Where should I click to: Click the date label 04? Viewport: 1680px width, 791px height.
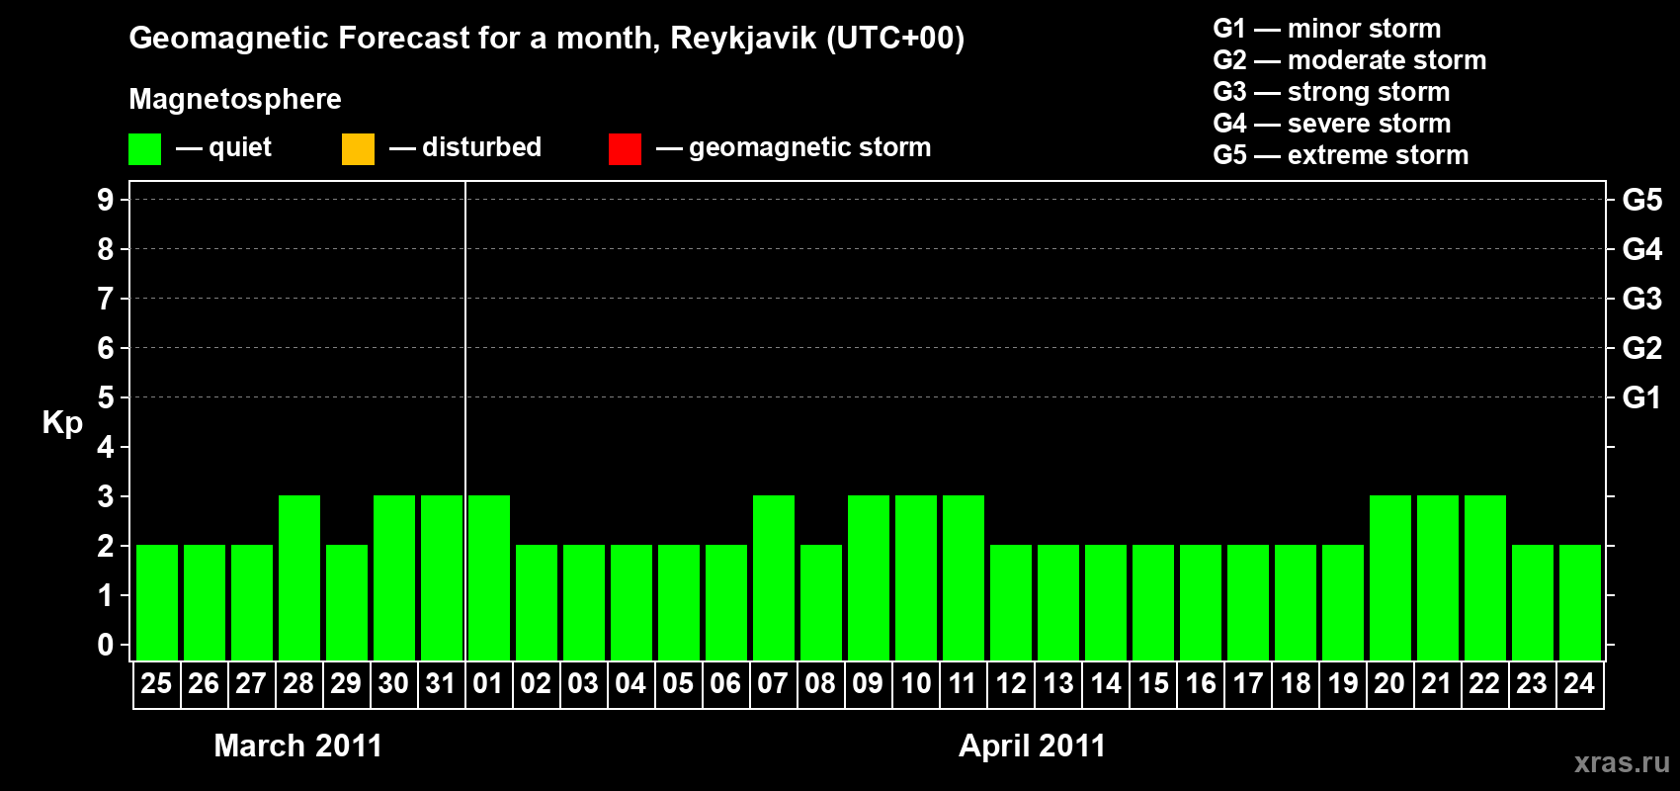point(630,683)
